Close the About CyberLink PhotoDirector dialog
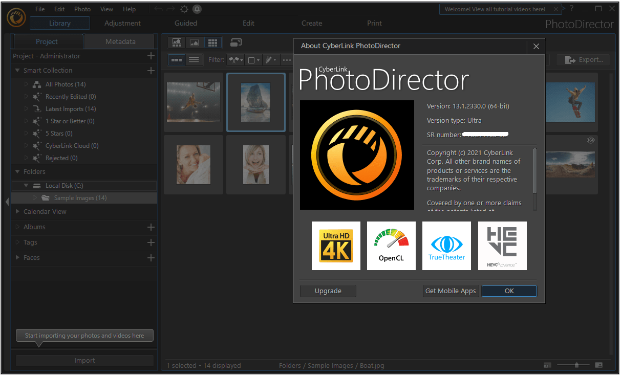The height and width of the screenshot is (376, 621). click(x=536, y=46)
